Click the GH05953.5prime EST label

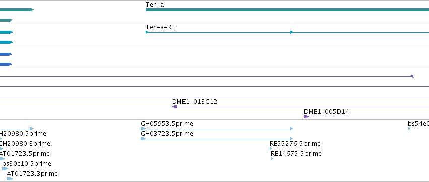[167, 124]
